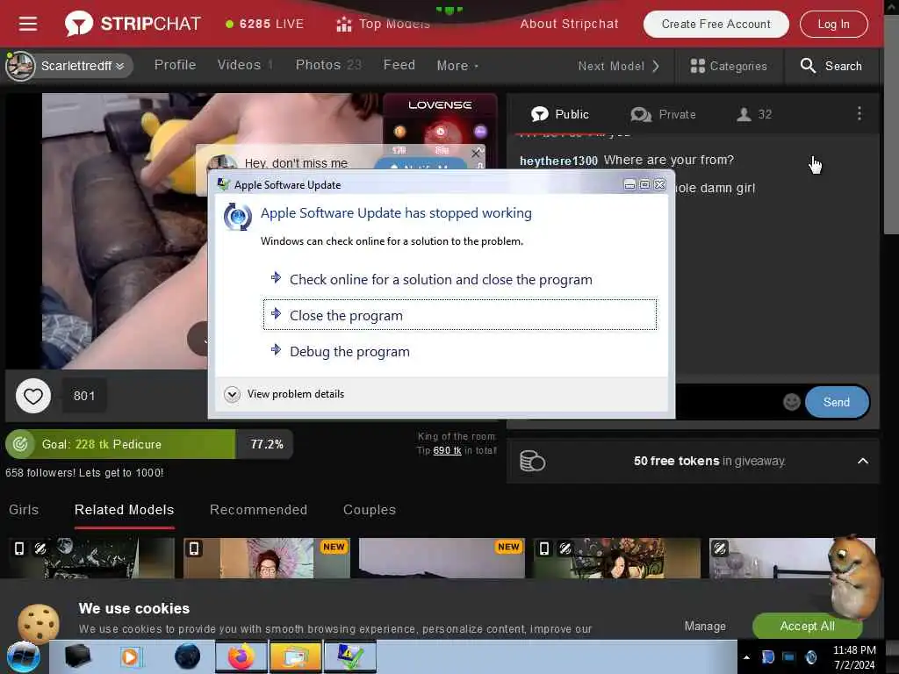Click the goal target icon
This screenshot has width=899, height=674.
click(x=20, y=444)
